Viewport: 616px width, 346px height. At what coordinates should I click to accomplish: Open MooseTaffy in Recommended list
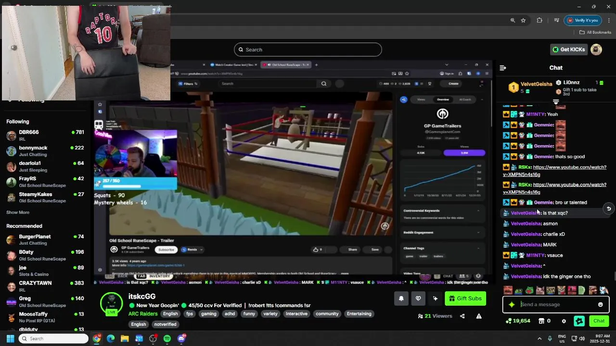(45, 317)
